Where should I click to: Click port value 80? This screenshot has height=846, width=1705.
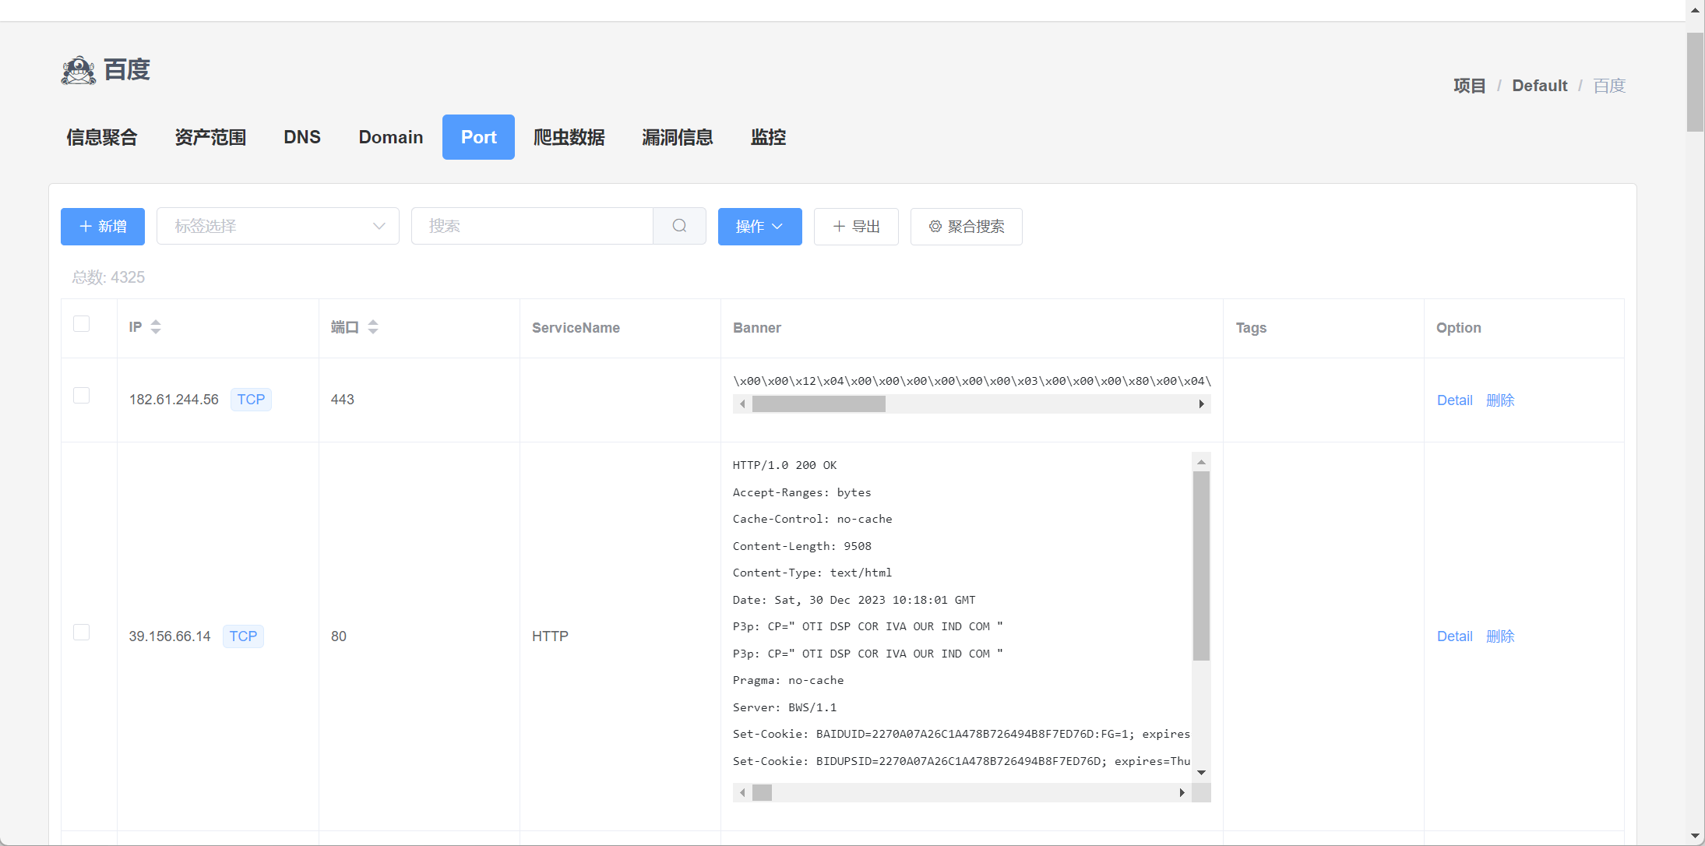pos(339,636)
